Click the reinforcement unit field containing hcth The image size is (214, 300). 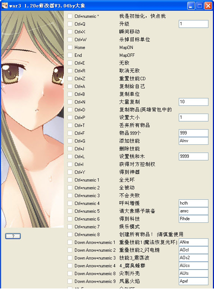pyautogui.click(x=194, y=203)
